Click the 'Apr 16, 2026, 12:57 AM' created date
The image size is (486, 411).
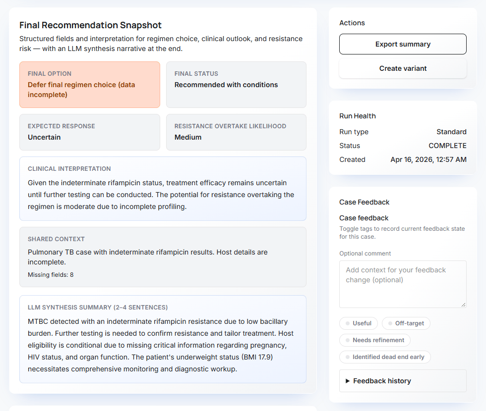(428, 159)
